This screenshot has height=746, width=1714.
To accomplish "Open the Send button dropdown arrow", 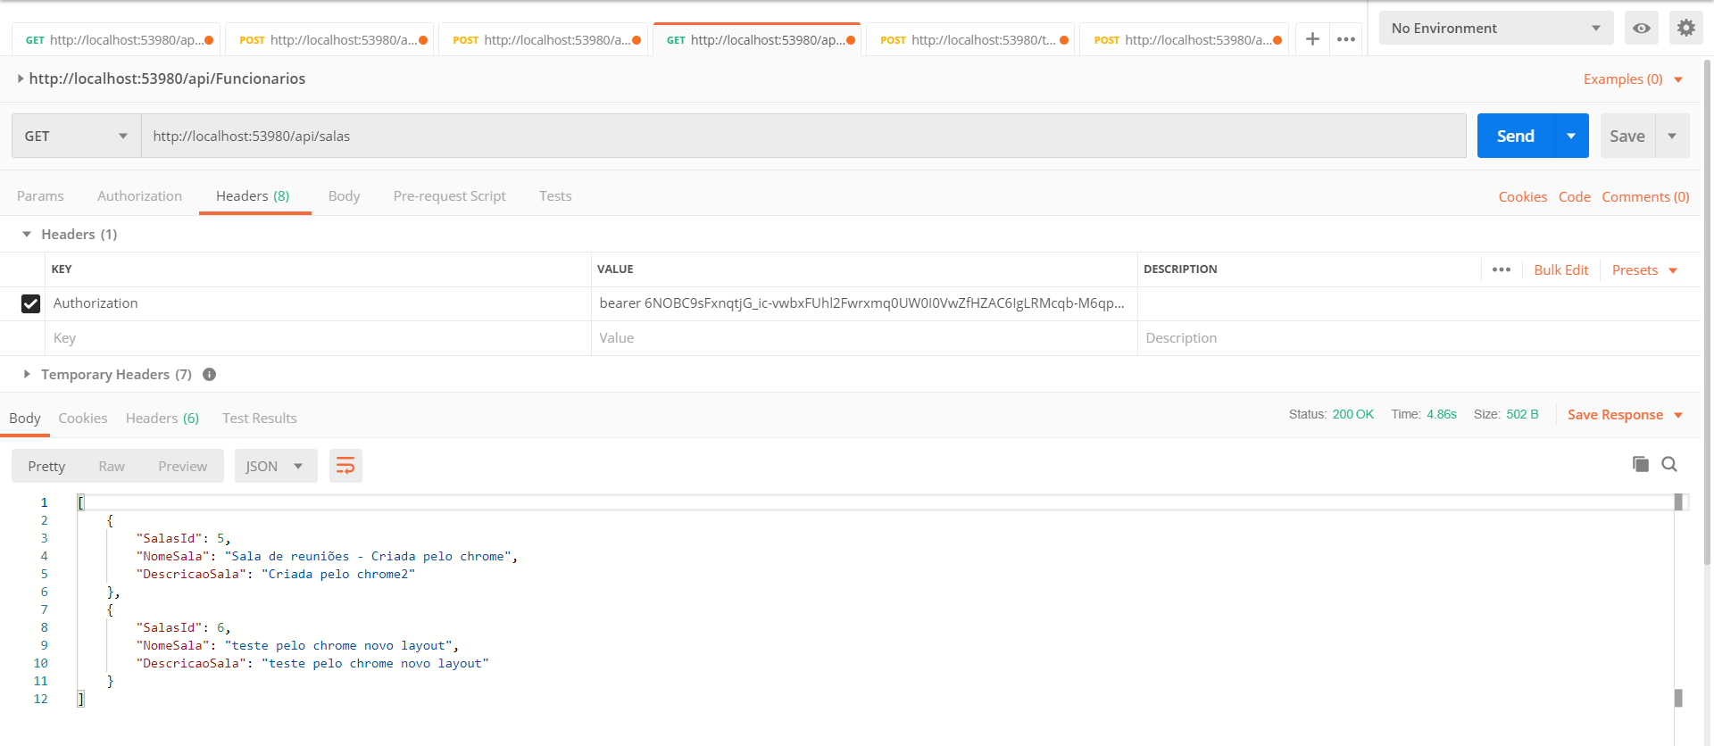I will coord(1571,136).
